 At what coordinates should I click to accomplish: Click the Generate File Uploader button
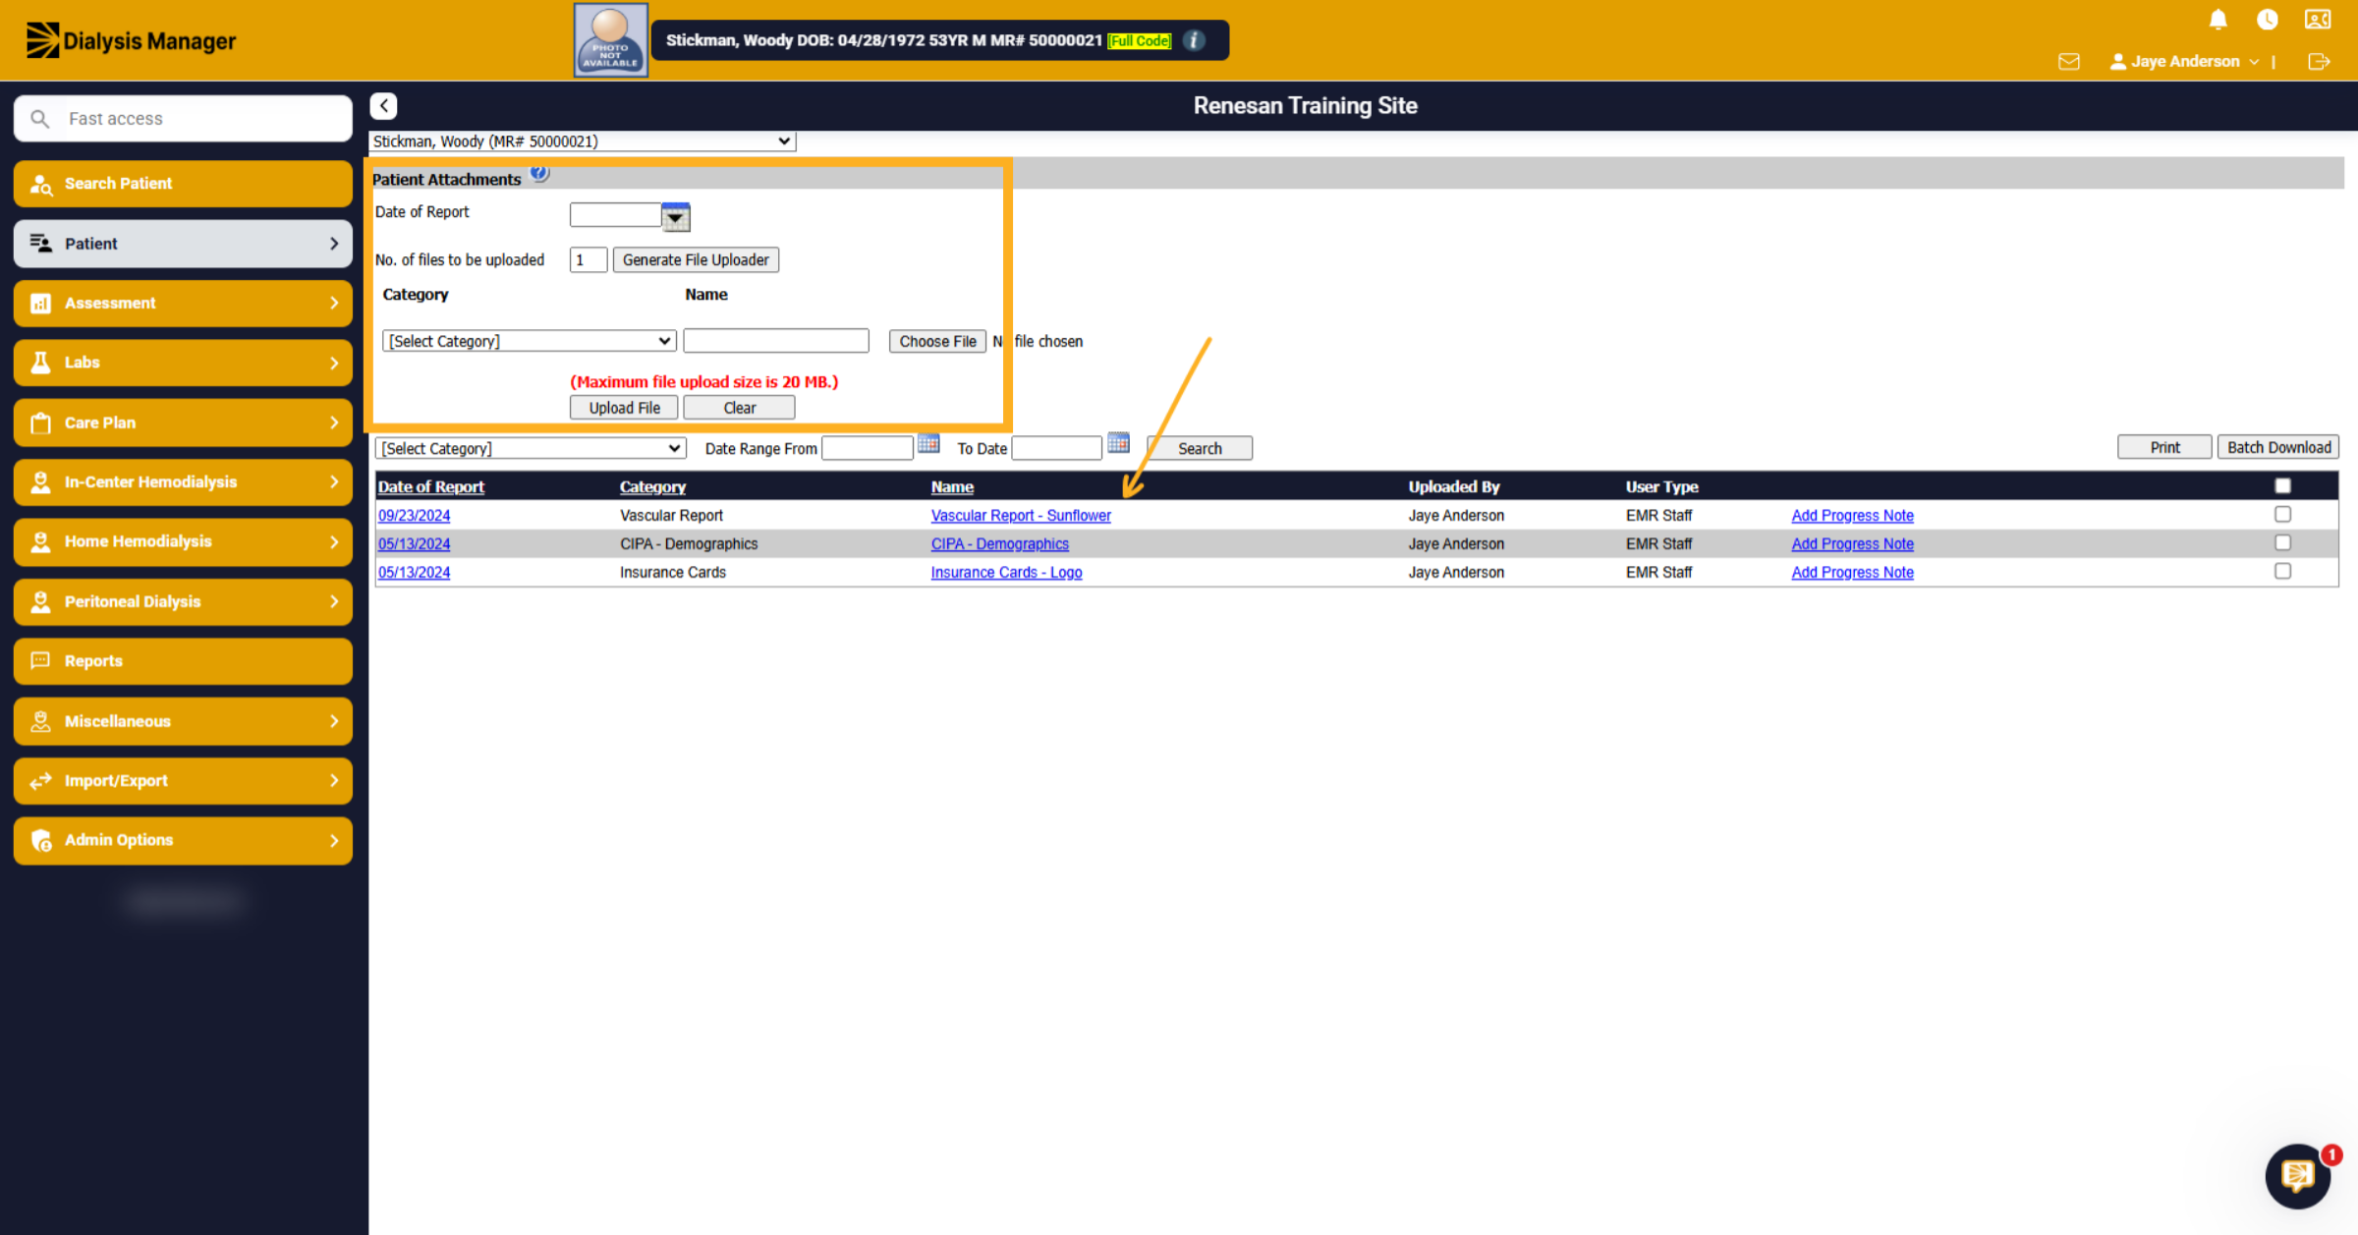click(x=696, y=259)
